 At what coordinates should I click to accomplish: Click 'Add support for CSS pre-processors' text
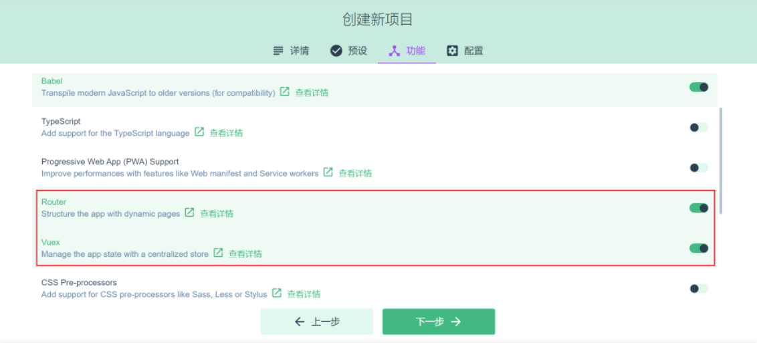[x=154, y=294]
